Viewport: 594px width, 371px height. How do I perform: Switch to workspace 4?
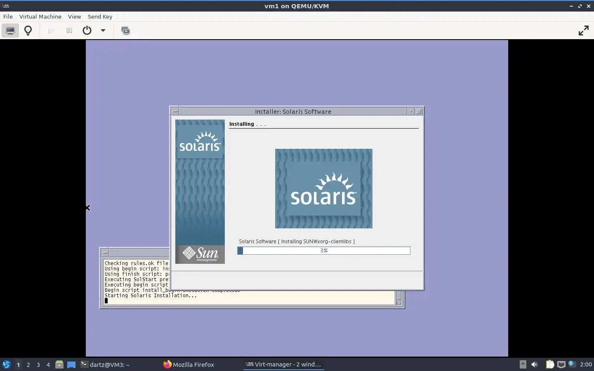pos(48,364)
